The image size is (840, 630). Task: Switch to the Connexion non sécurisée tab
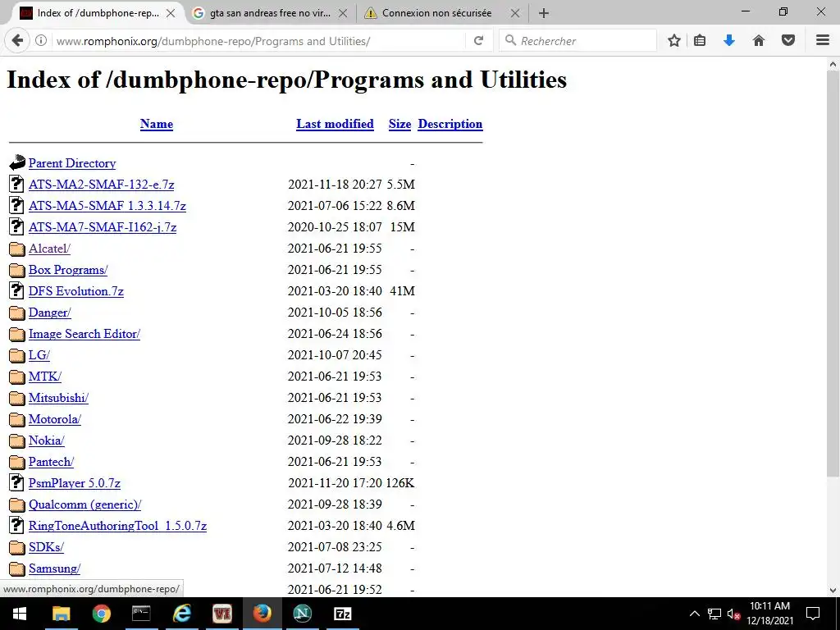(x=436, y=13)
